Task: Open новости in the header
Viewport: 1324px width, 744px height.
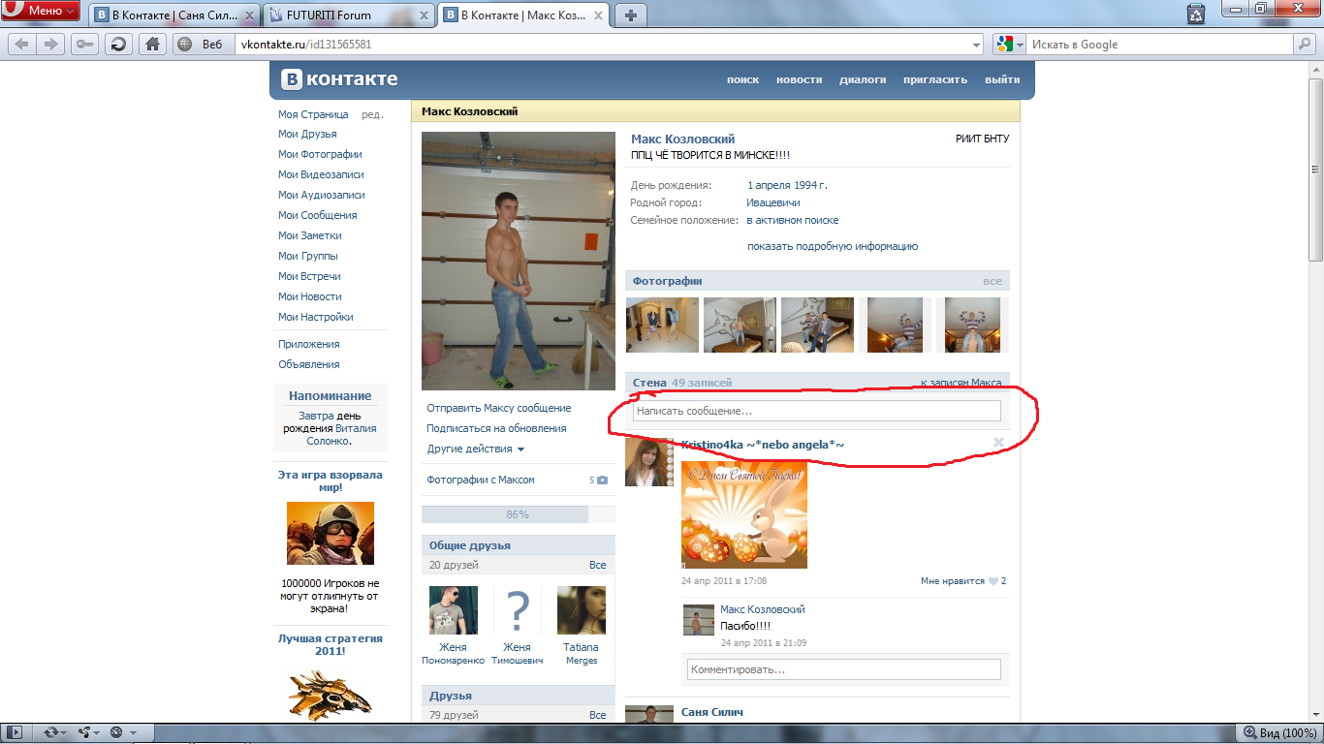Action: pyautogui.click(x=799, y=80)
